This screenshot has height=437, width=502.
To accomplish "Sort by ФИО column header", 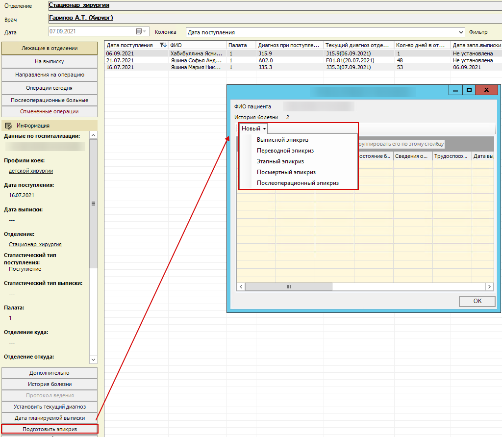I will (197, 45).
